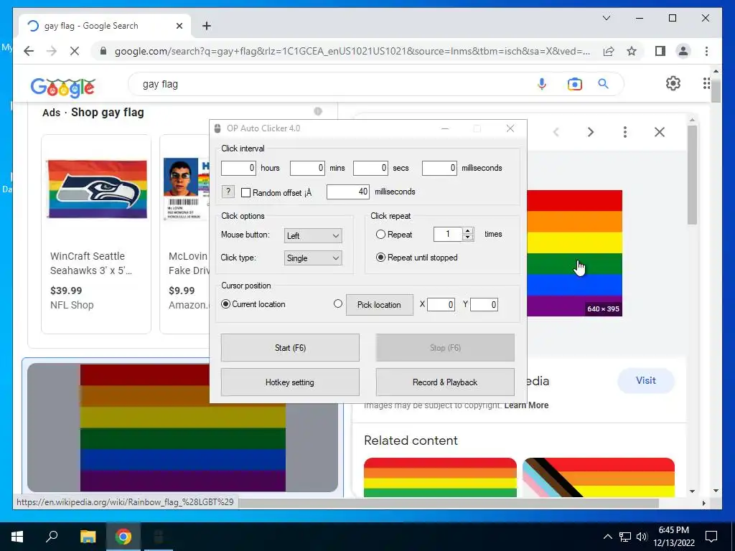Screen dimensions: 735x551
Task: Select the Pick location radio button
Action: pyautogui.click(x=338, y=303)
